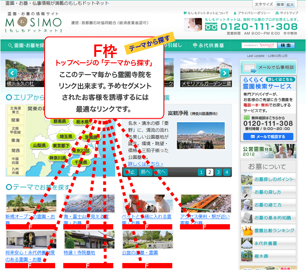Choose 群馬県 on the map

point(60,121)
